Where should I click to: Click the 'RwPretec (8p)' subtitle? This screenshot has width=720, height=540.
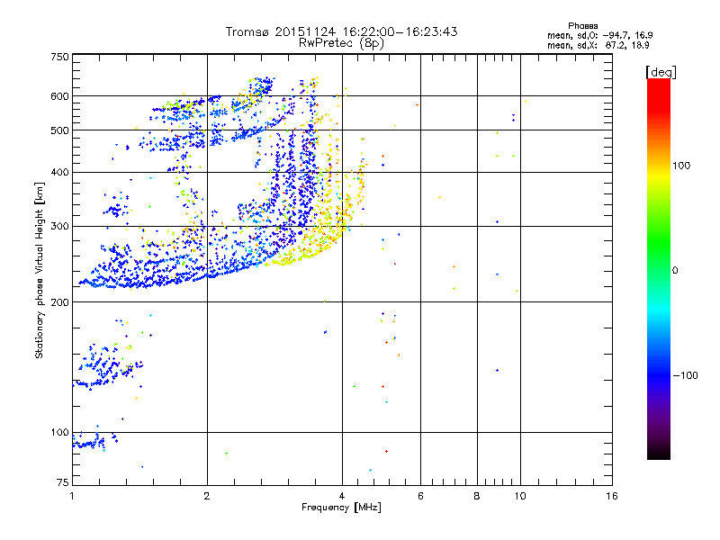(341, 43)
